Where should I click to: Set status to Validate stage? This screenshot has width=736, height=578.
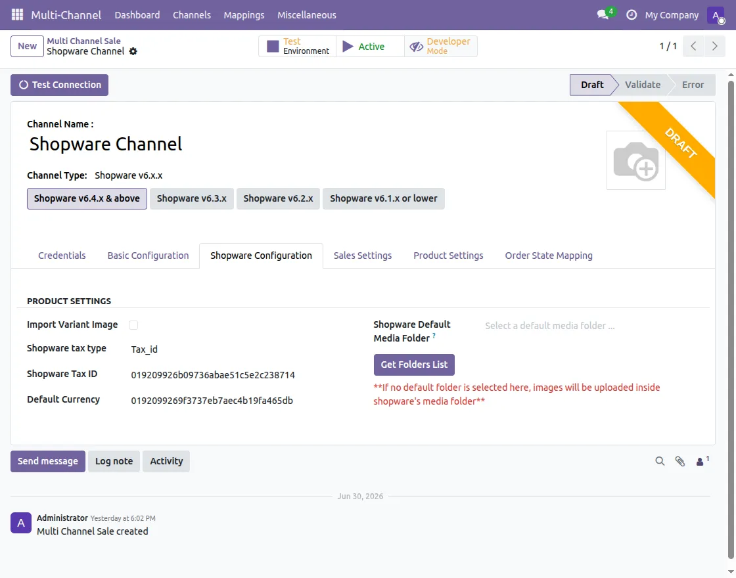tap(642, 85)
